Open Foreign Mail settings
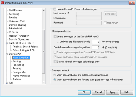136x97 pixels. [19, 72]
